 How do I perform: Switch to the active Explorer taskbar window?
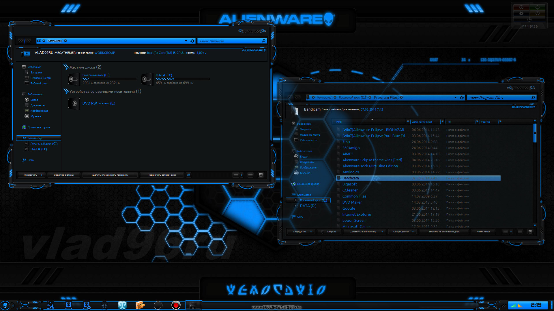pos(193,305)
